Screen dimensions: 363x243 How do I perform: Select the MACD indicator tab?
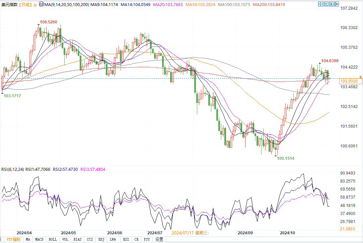[x=39, y=239]
